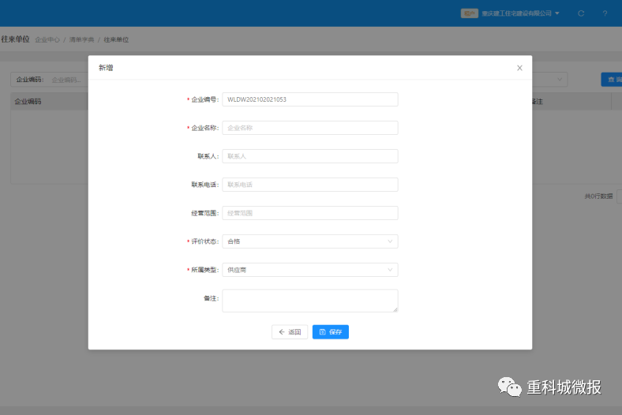622x415 pixels.
Task: Click the 企业中心 breadcrumb link
Action: [x=47, y=39]
